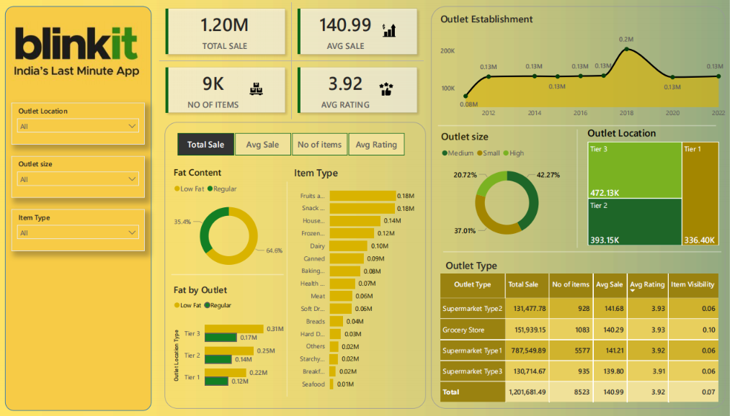Image resolution: width=730 pixels, height=416 pixels.
Task: Select the Tier 3 treemap tile
Action: (635, 170)
